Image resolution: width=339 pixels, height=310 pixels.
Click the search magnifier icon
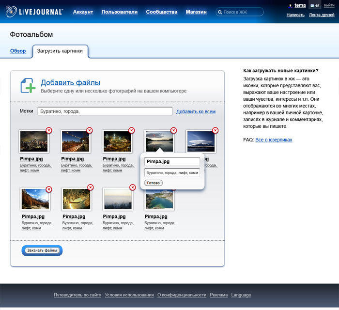(220, 12)
